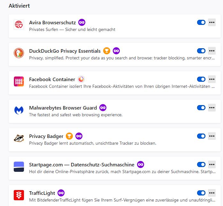
Task: Click the private-browsing mask badge for Malwarebytes
Action: pyautogui.click(x=103, y=108)
